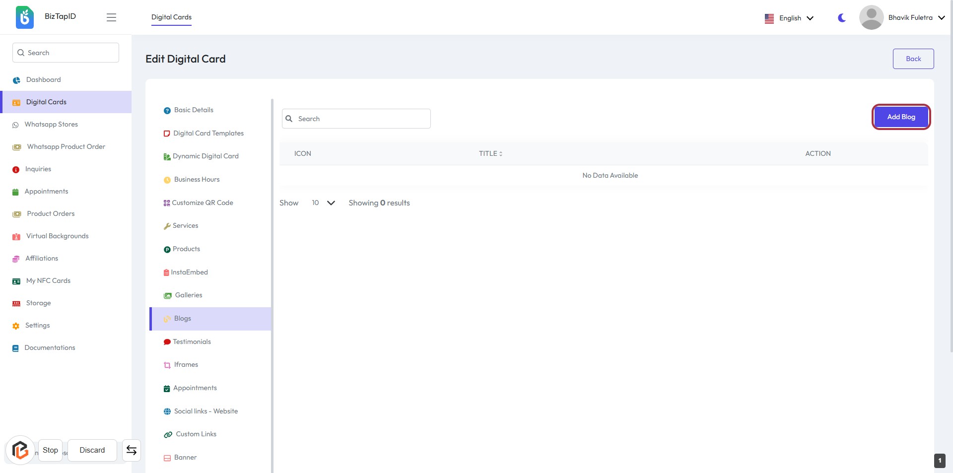The width and height of the screenshot is (953, 473).
Task: Open the English language dropdown
Action: coord(789,18)
